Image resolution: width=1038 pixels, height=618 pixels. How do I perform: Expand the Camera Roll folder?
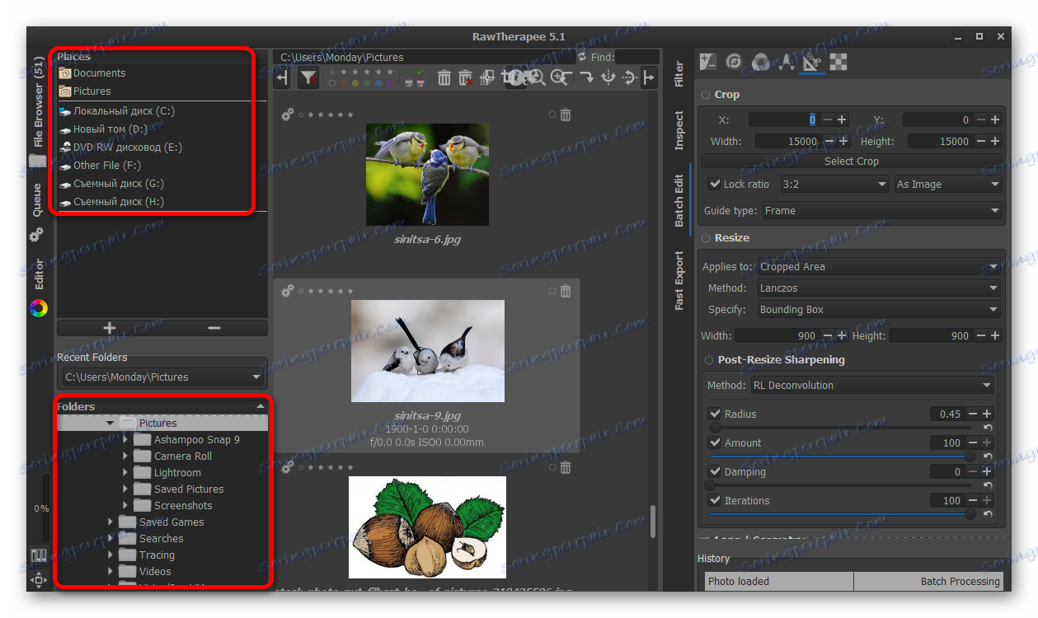pos(125,456)
